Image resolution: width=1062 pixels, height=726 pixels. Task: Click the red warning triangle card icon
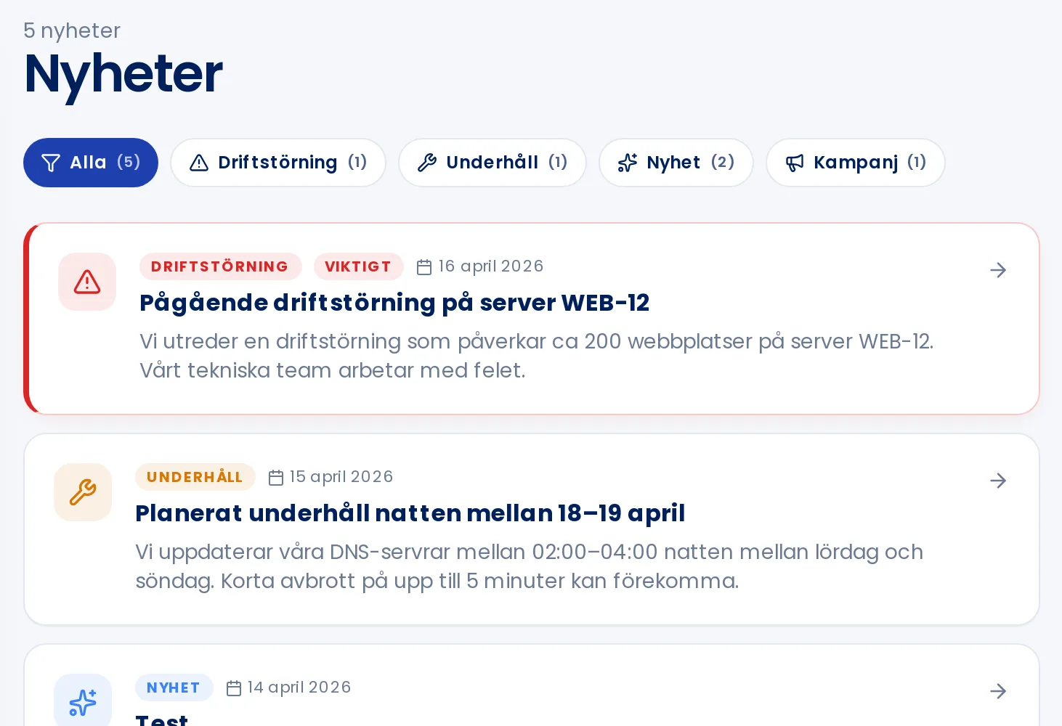coord(87,282)
